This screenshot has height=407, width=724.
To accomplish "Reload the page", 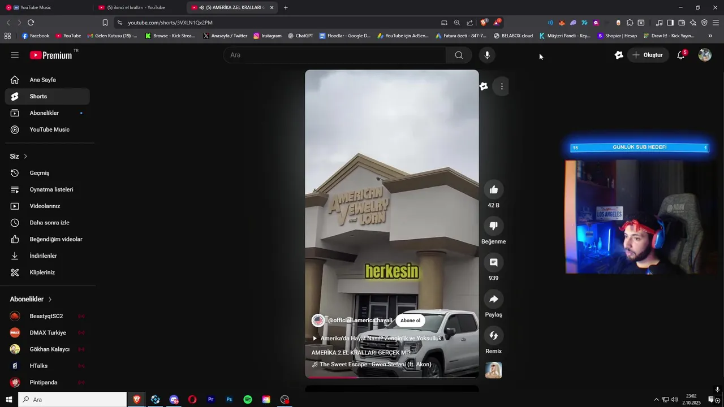I will [x=31, y=23].
